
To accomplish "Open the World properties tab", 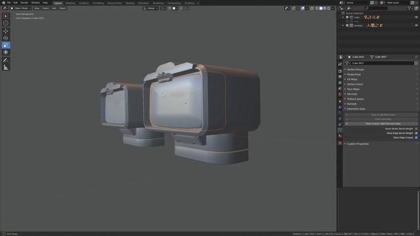I will click(340, 94).
